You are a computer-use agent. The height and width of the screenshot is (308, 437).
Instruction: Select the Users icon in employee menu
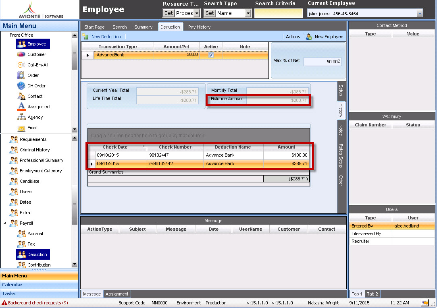tap(14, 192)
